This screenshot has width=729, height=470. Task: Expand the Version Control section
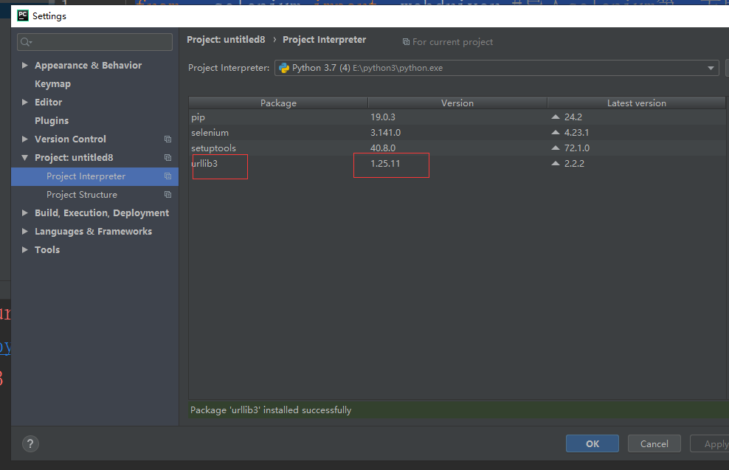pyautogui.click(x=24, y=139)
